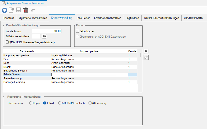Switch to the Finanzamt tab
The height and width of the screenshot is (129, 207).
point(9,18)
